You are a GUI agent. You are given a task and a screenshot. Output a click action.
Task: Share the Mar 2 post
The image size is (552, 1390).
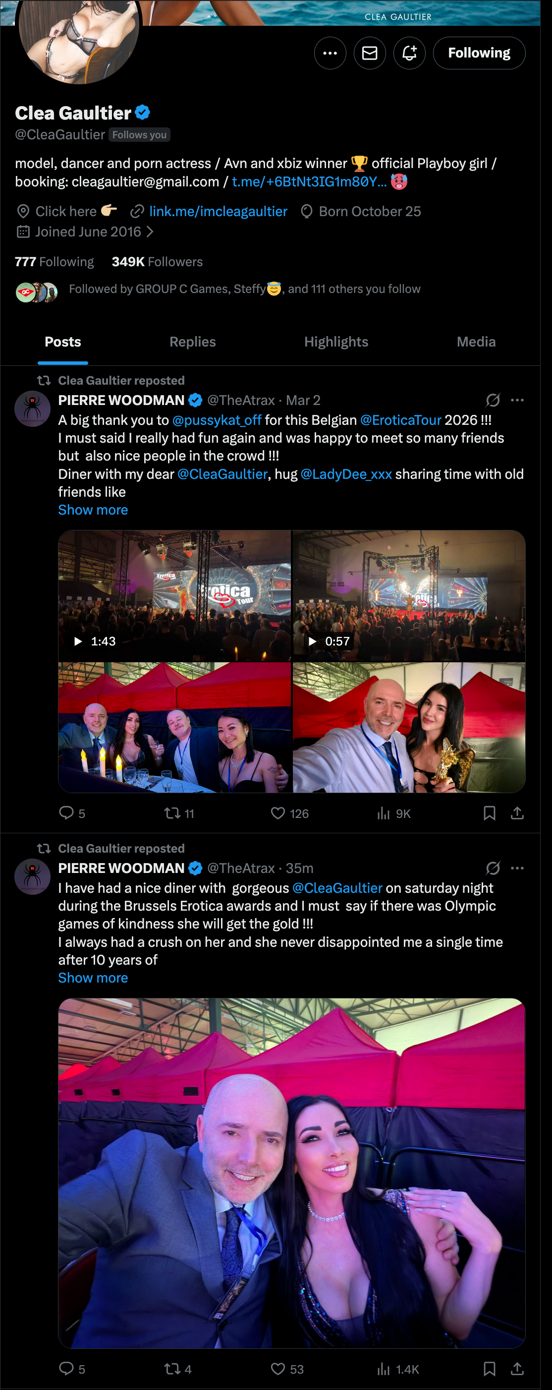pyautogui.click(x=517, y=813)
